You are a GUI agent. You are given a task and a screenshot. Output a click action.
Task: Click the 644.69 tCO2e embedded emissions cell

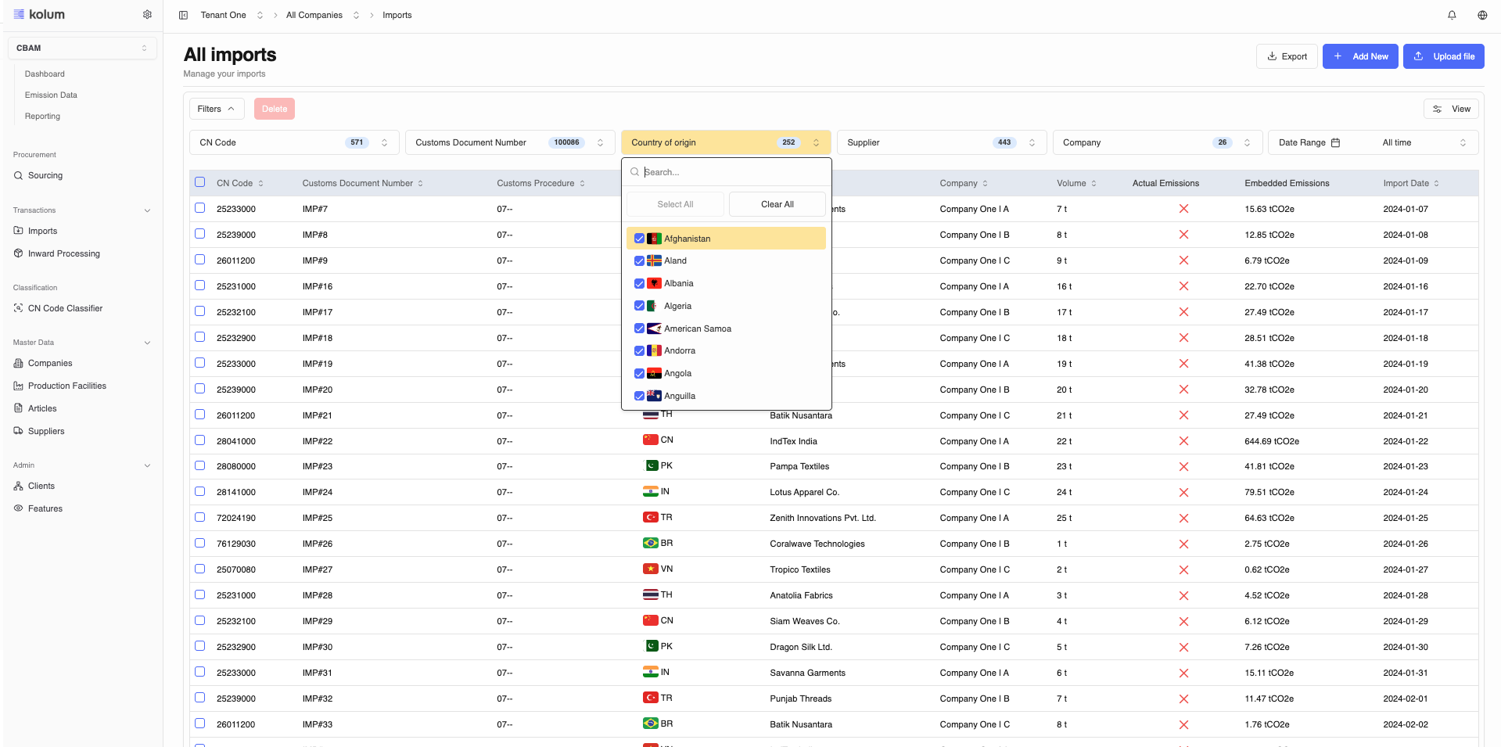tap(1272, 441)
